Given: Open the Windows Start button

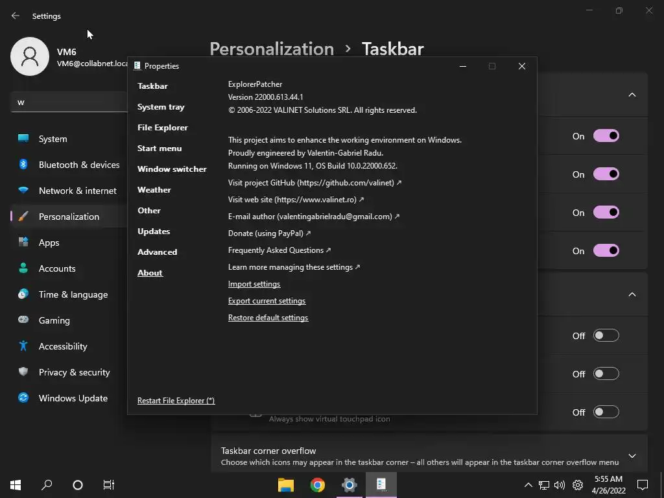Looking at the screenshot, I should (16, 485).
